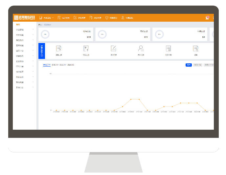Select 首页 in the left sidebar
The width and height of the screenshot is (226, 175).
(x=18, y=25)
